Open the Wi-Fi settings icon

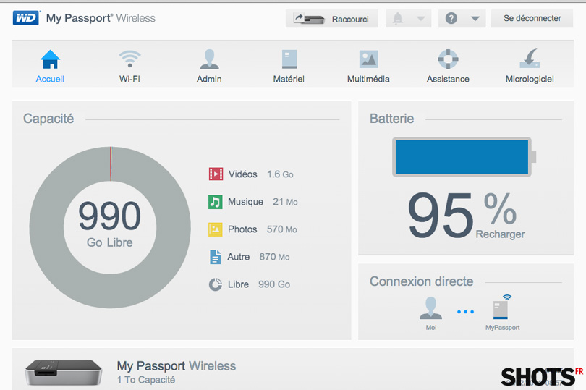coord(129,59)
